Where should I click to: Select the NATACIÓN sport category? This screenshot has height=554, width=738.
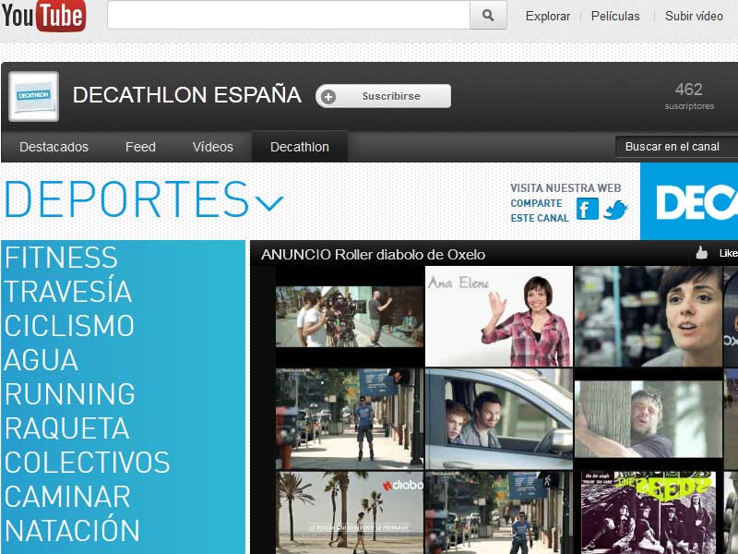tap(72, 528)
